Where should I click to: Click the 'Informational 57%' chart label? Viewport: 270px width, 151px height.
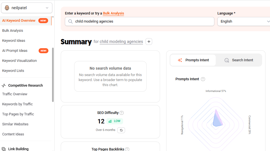[x=216, y=91]
